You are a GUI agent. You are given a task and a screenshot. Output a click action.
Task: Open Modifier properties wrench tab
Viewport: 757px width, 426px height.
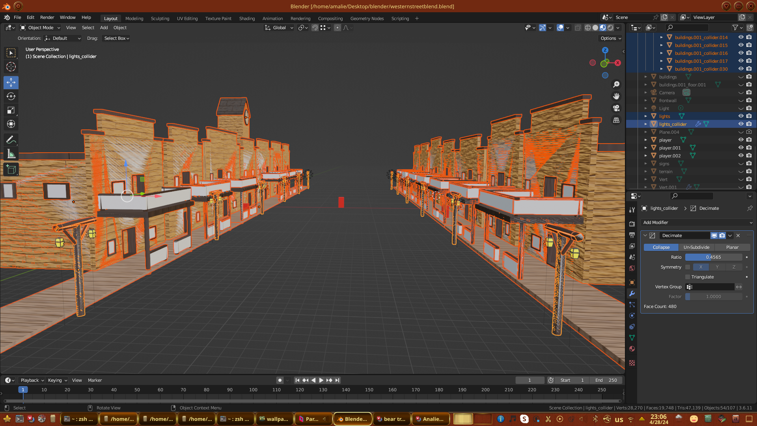point(632,293)
